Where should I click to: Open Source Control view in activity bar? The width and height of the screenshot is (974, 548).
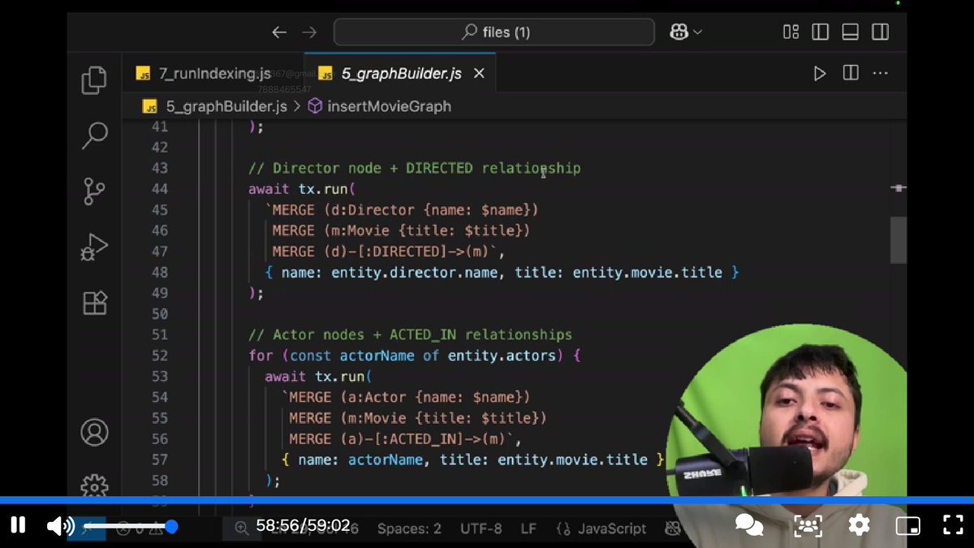click(94, 192)
